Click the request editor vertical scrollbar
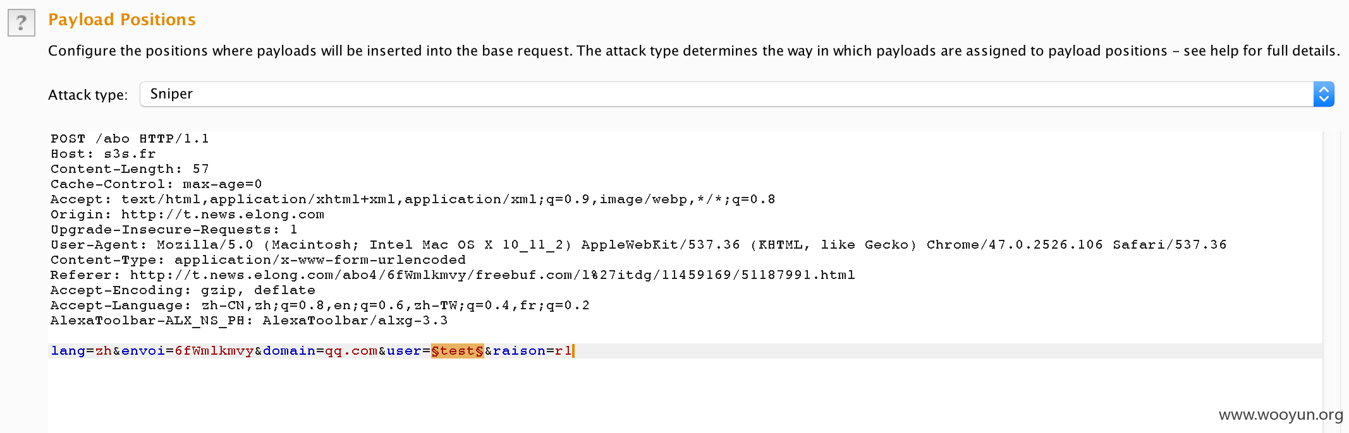1349x433 pixels. [x=1331, y=282]
